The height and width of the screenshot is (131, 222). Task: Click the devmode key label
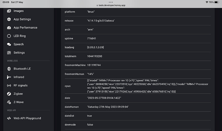70,125
